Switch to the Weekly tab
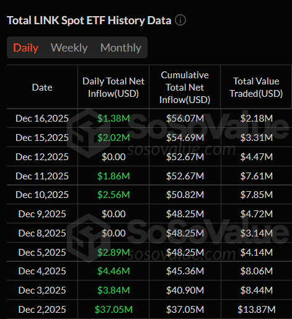The width and height of the screenshot is (292, 319). tap(69, 48)
